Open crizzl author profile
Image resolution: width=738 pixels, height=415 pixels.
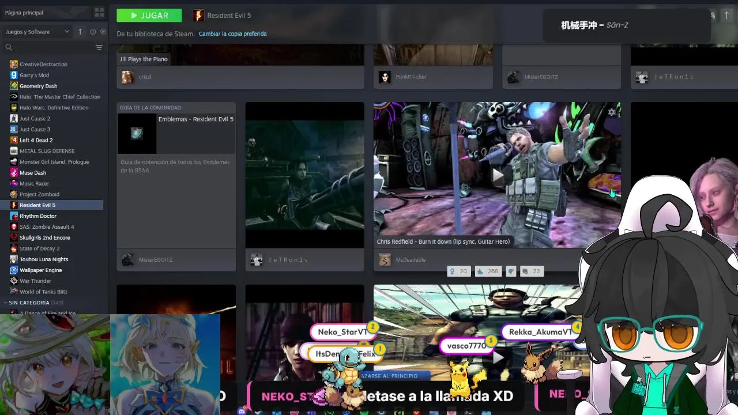pos(145,77)
